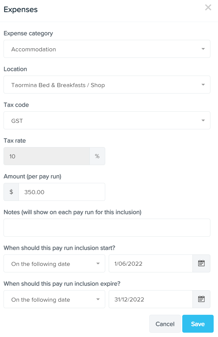Edit the start date field 1/06/2022
This screenshot has height=337, width=218.
151,263
